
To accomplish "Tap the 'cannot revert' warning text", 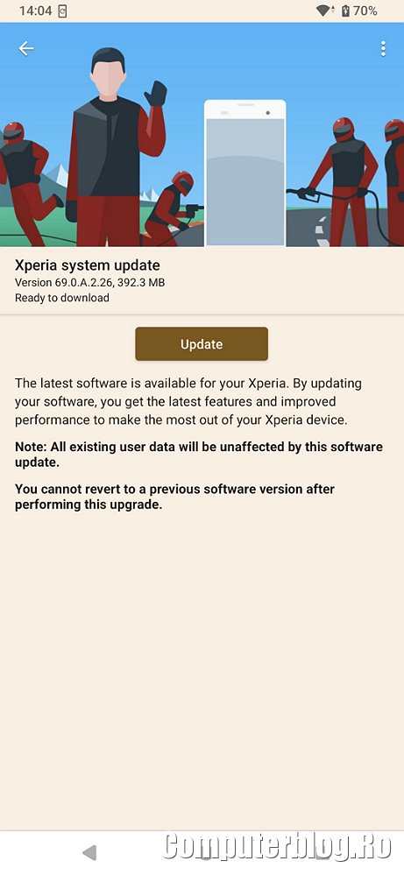I will 174,497.
